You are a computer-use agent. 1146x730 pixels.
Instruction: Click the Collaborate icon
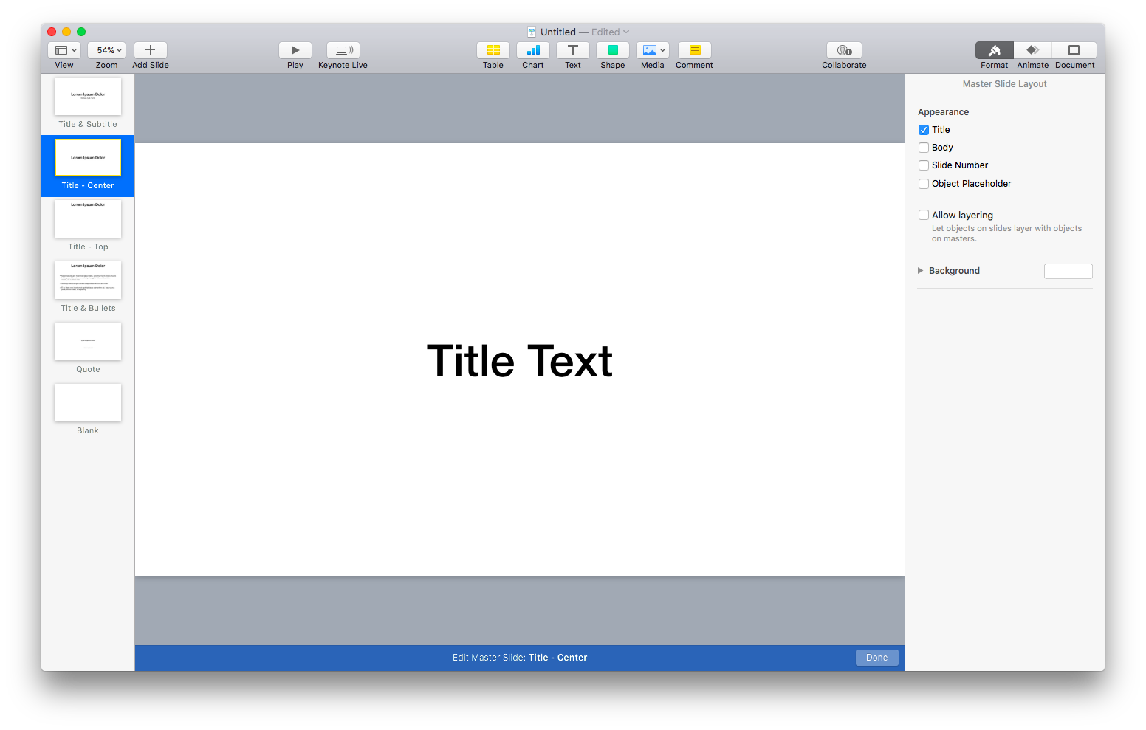click(x=845, y=50)
